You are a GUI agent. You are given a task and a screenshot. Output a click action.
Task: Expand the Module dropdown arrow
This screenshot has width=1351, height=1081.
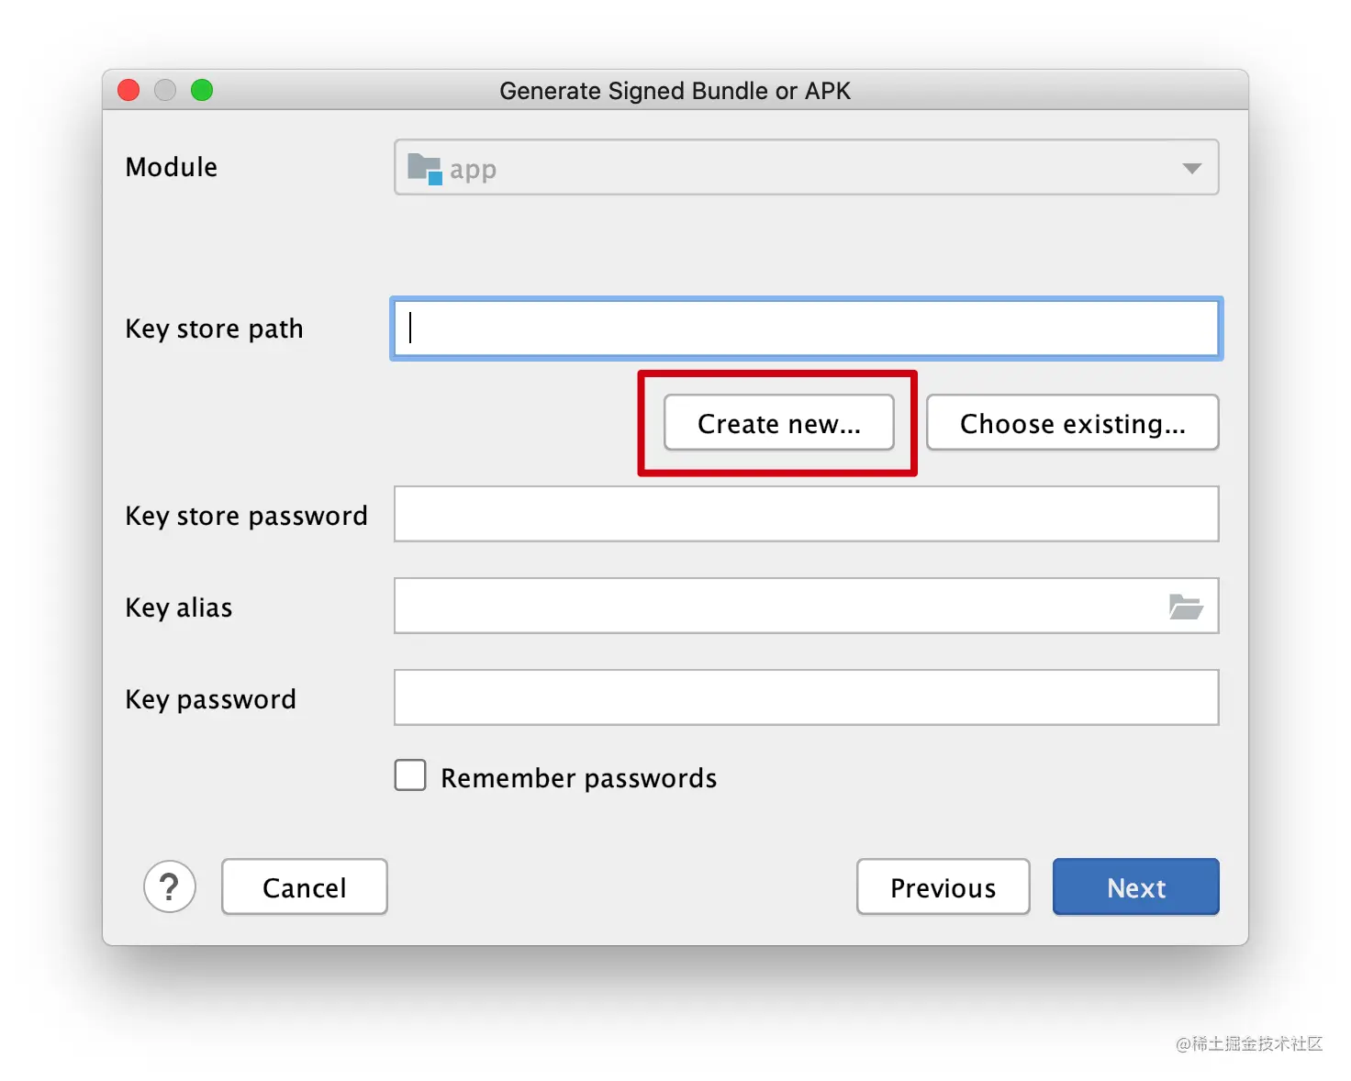1191,168
